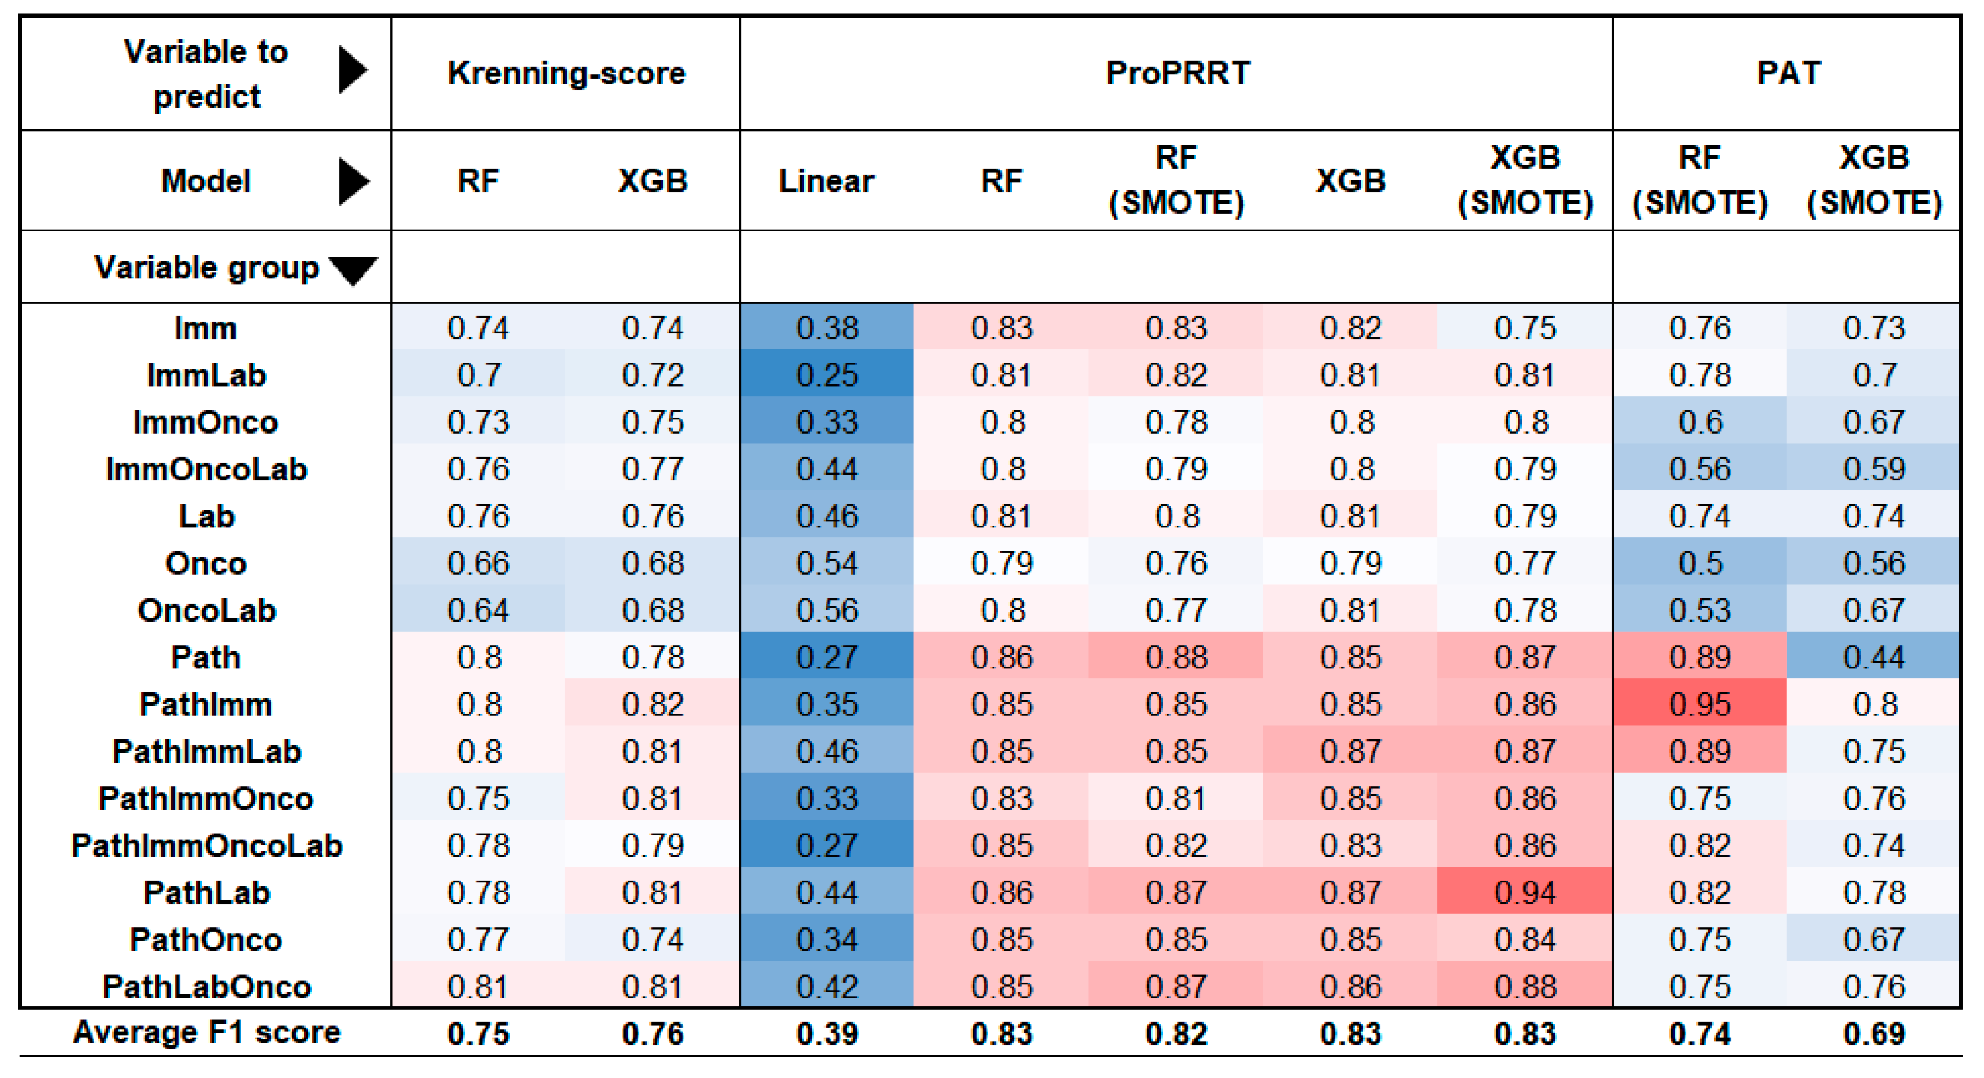This screenshot has height=1078, width=1984.
Task: Click the PAT column group header
Action: coord(1788,73)
